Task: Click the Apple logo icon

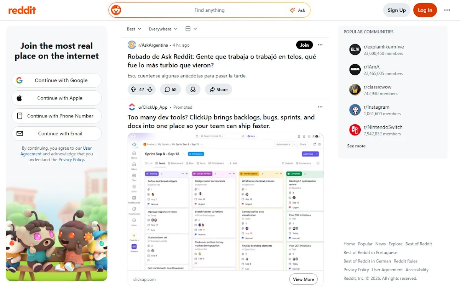Action: click(x=19, y=98)
